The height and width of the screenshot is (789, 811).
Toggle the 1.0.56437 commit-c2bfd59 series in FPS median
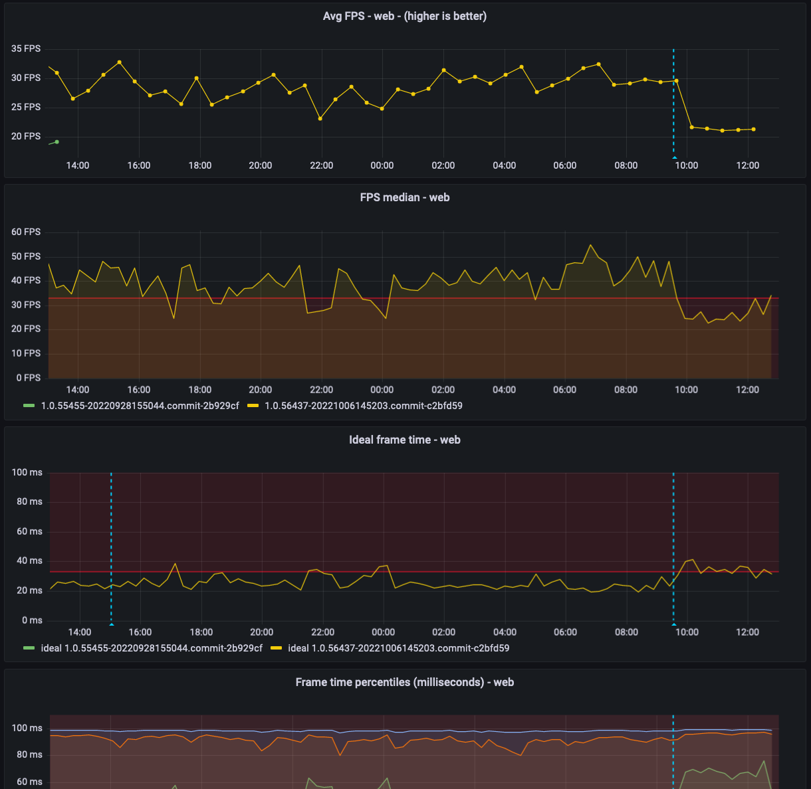pyautogui.click(x=363, y=406)
